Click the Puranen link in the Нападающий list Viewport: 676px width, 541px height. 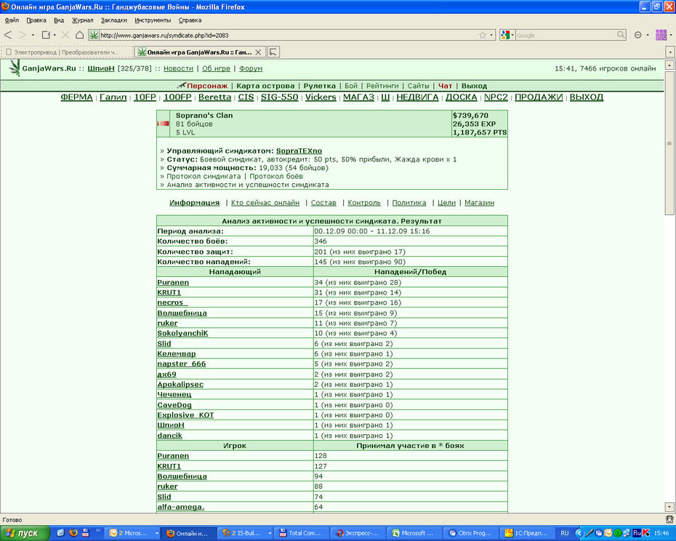[173, 283]
